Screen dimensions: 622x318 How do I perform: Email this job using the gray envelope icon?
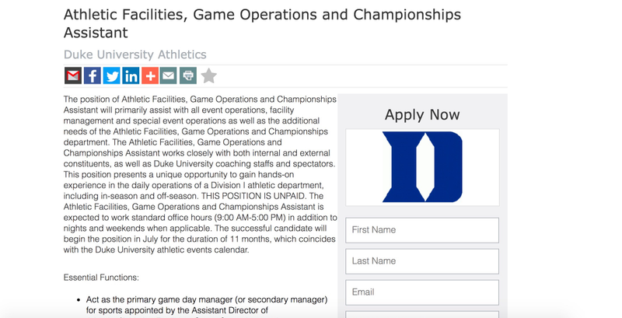[x=169, y=75]
